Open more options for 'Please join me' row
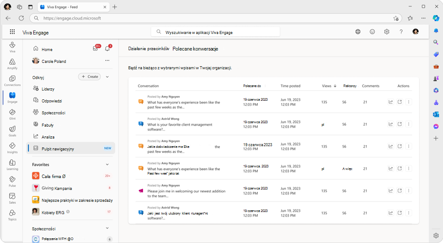Viewport: 443px width, 243px height. (408, 191)
